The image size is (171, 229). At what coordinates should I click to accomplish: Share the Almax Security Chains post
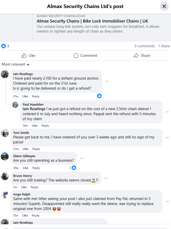pyautogui.click(x=142, y=56)
